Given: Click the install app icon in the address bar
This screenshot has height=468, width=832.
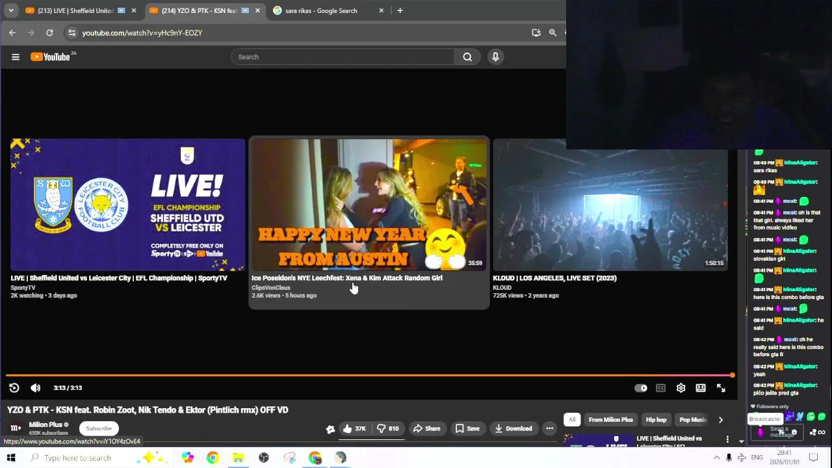Looking at the screenshot, I should point(536,32).
